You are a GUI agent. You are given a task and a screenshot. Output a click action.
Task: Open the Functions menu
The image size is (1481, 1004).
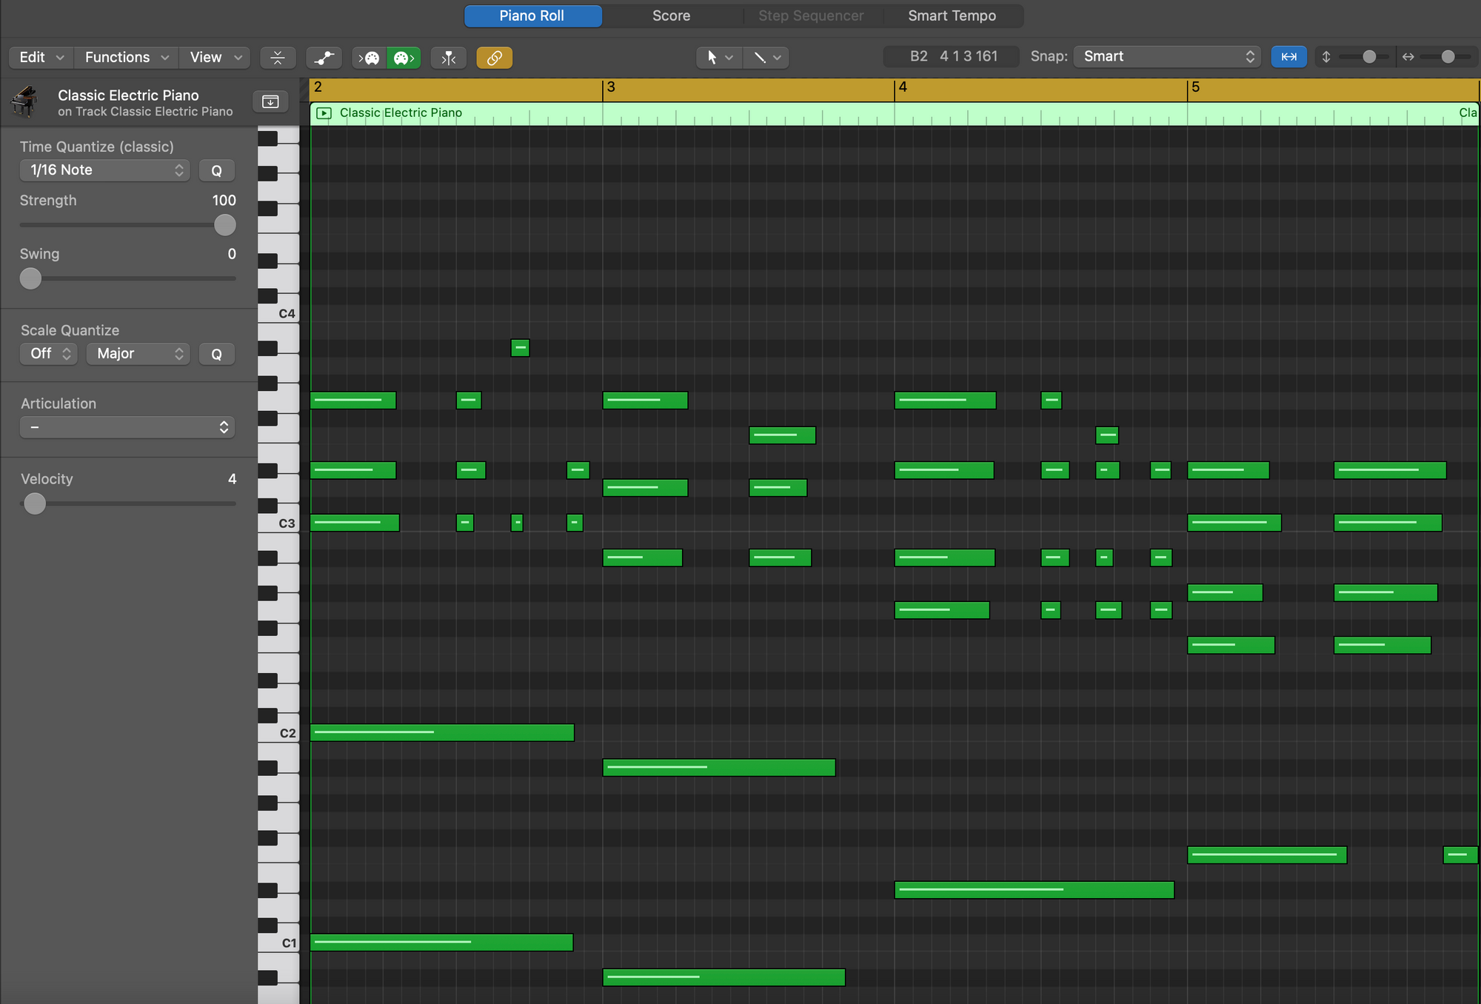pos(127,57)
